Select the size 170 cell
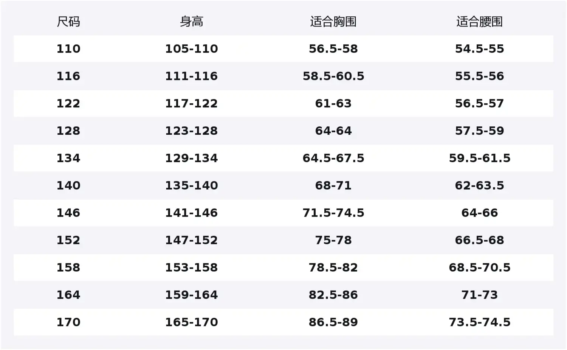The image size is (567, 350). coord(68,322)
